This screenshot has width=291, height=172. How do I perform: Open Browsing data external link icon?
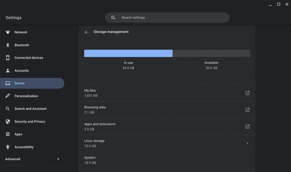pos(248,110)
